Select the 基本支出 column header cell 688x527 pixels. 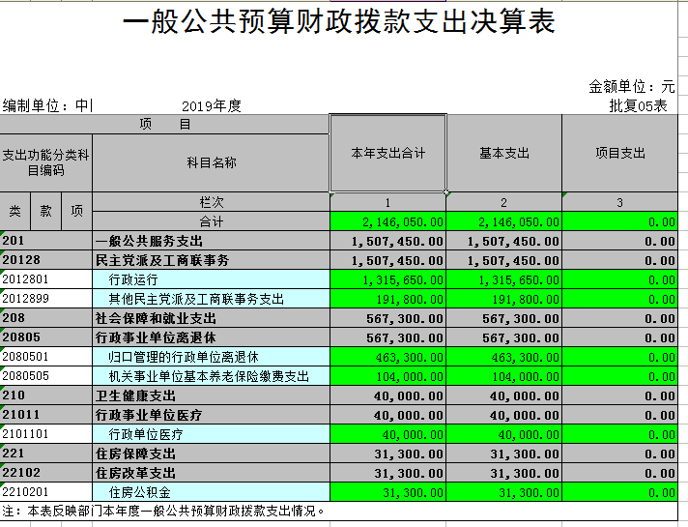coord(503,154)
